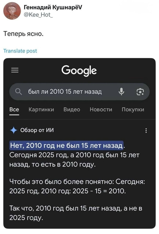Open Google Lens camera search

tap(140, 92)
